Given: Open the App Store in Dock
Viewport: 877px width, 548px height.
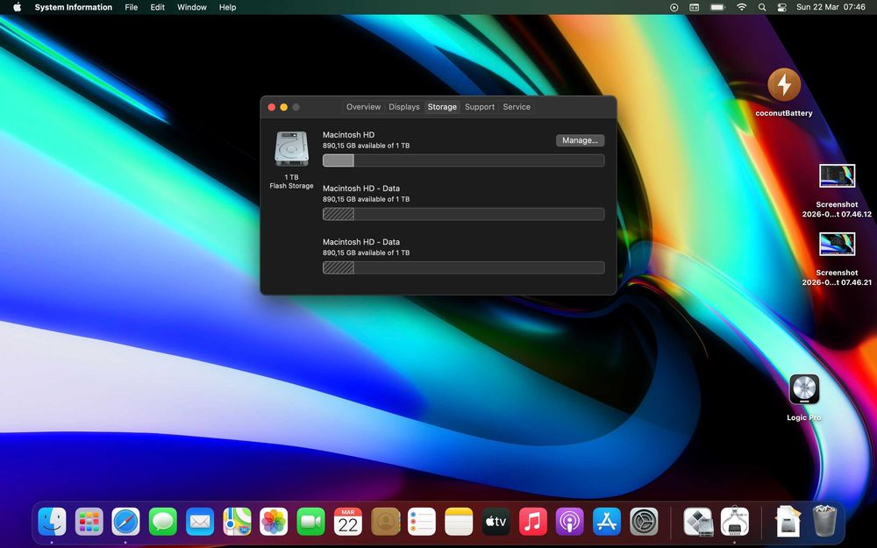Looking at the screenshot, I should (x=607, y=522).
